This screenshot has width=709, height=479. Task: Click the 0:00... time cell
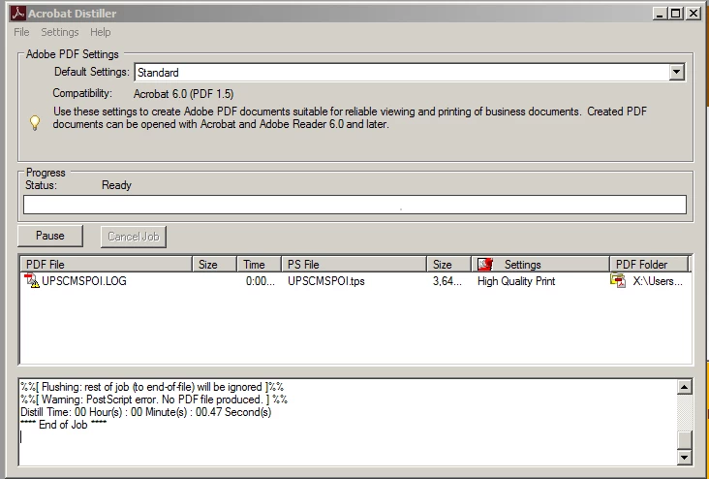coord(260,281)
